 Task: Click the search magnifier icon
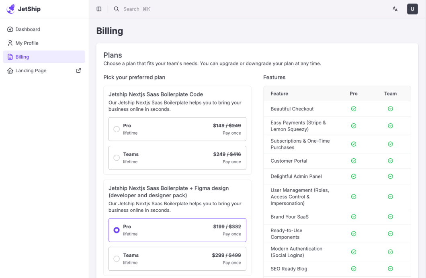coord(117,9)
